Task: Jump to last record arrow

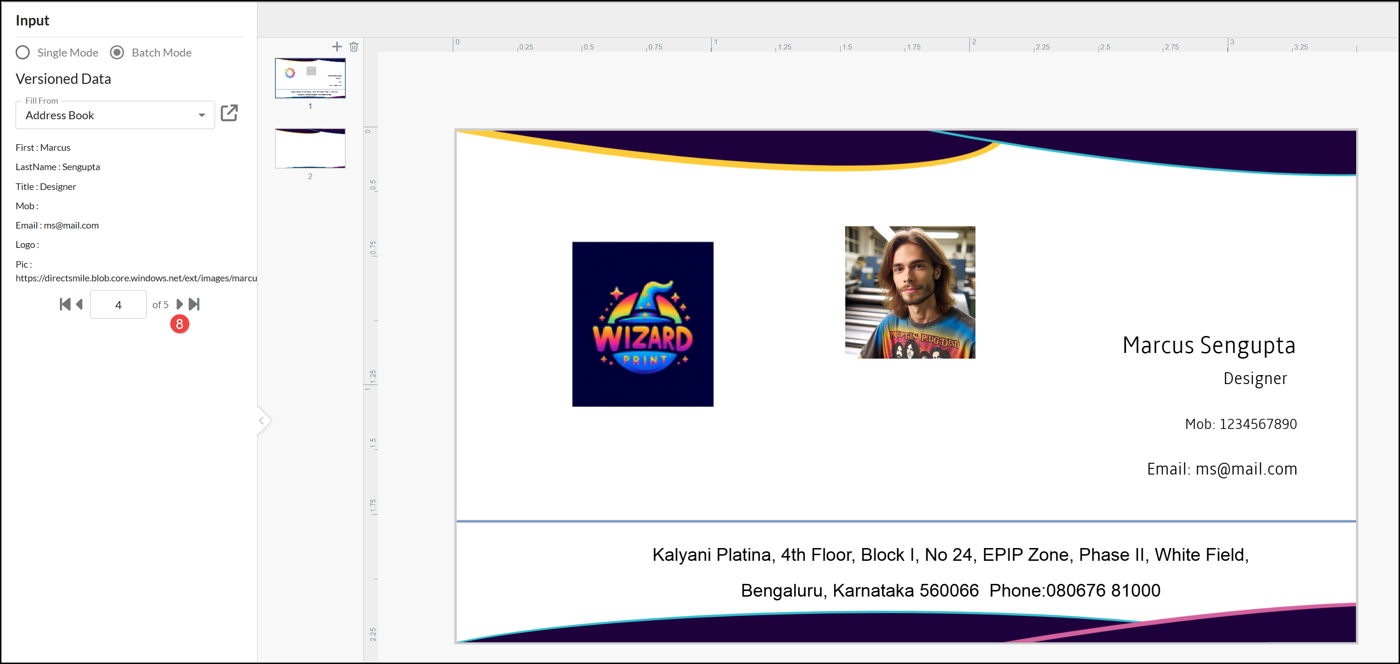Action: [x=194, y=304]
